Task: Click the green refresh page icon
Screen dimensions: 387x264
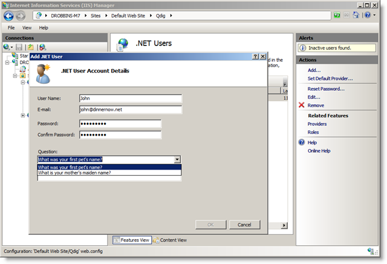Action: 337,15
